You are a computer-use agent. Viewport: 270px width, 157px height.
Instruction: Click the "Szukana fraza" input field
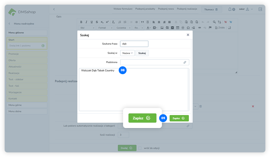coord(134,44)
